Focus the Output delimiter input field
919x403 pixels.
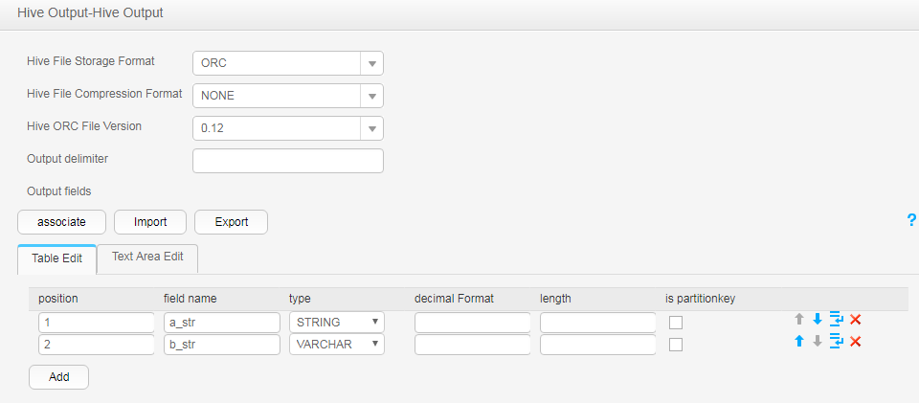pos(288,161)
